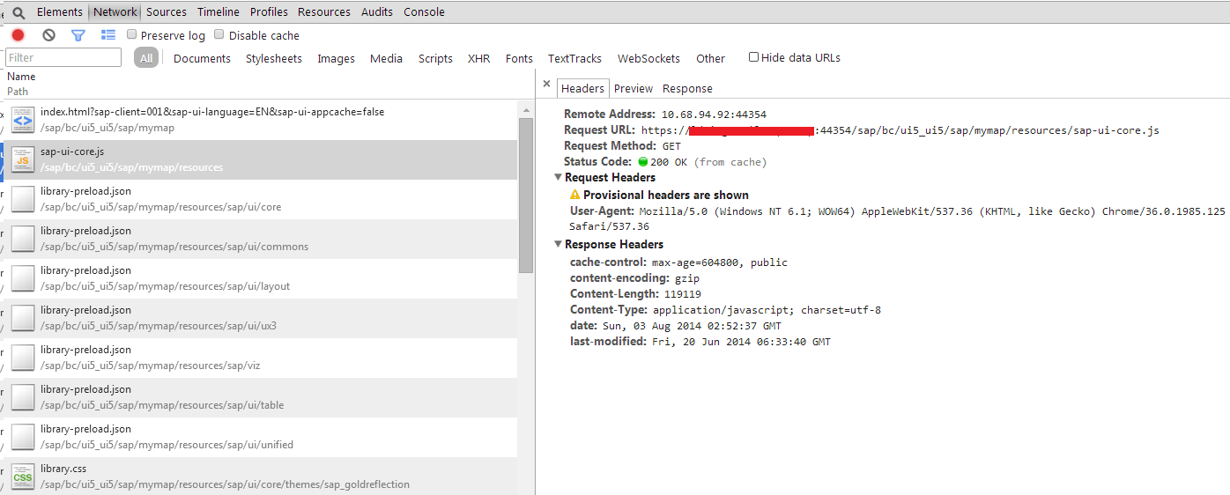Click the Content-Length 119119 value
Screen dimensions: 1230x495
pyautogui.click(x=683, y=294)
